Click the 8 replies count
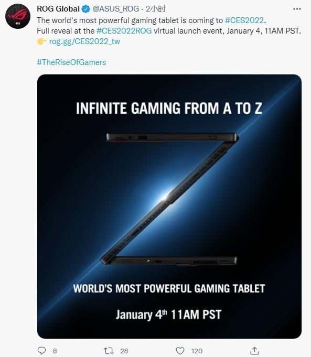This screenshot has height=357, width=311. tap(55, 351)
